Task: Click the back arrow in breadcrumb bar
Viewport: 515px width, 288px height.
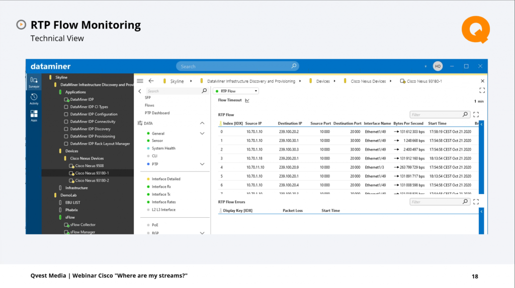Action: (x=151, y=81)
